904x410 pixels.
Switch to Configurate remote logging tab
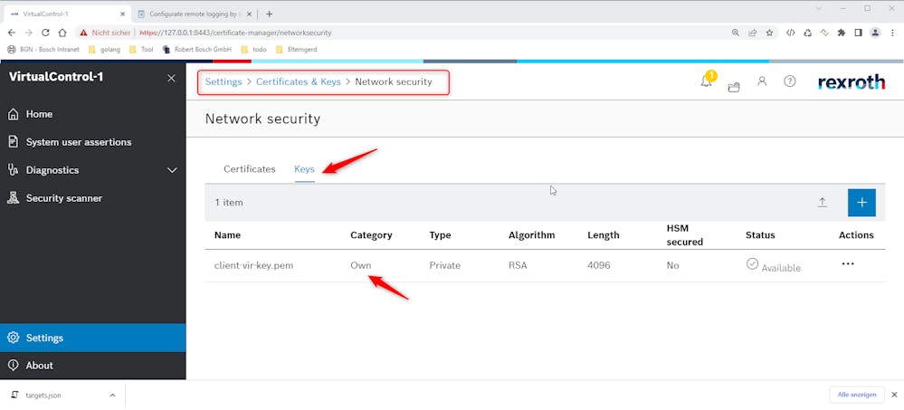pos(194,14)
